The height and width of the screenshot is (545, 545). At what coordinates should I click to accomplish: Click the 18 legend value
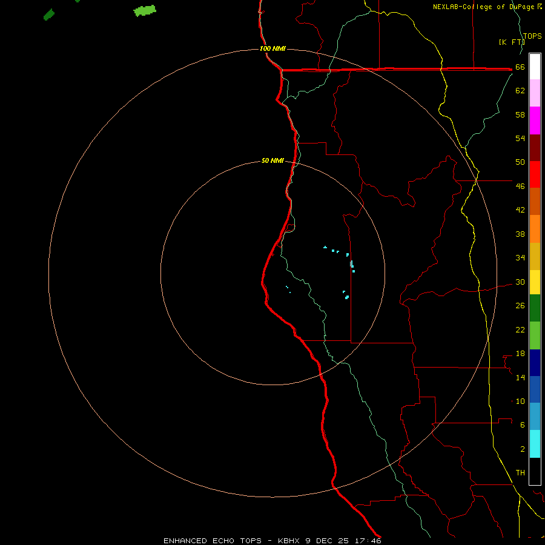pos(520,354)
